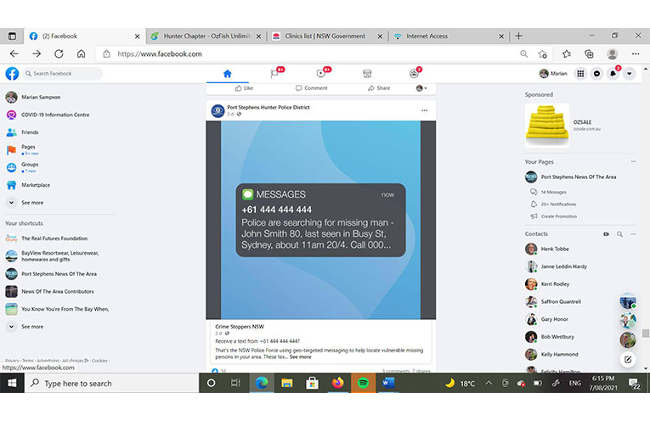Open the Marketplace storefront icon in top bar

click(x=367, y=74)
